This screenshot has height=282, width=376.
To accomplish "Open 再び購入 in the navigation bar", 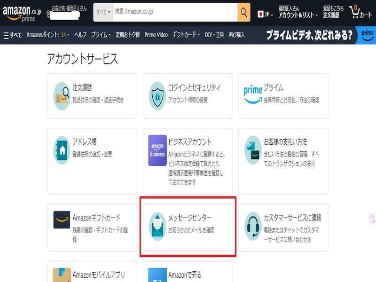I will click(x=237, y=35).
